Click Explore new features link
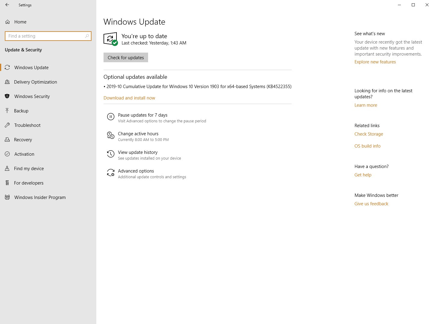 coord(375,62)
